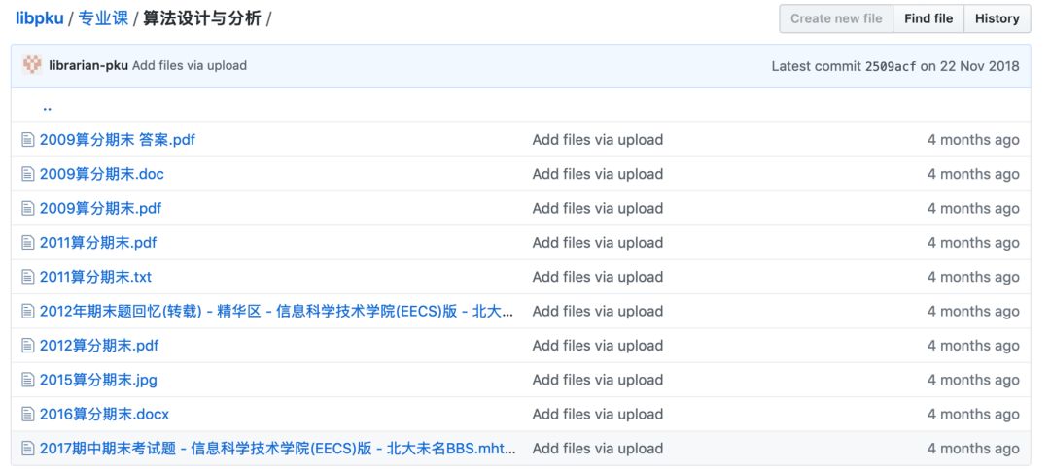
Task: Go to libpku repository root breadcrumb
Action: click(39, 18)
